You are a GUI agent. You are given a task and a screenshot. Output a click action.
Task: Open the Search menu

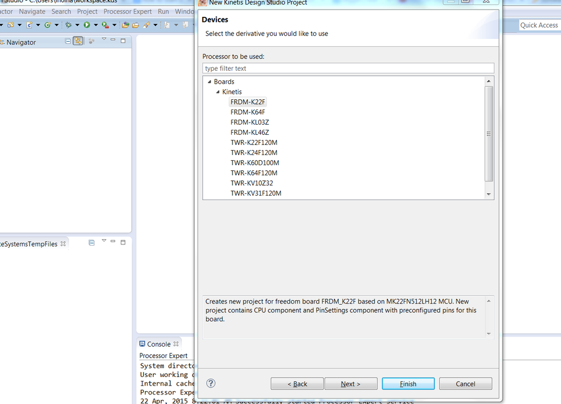coord(61,11)
